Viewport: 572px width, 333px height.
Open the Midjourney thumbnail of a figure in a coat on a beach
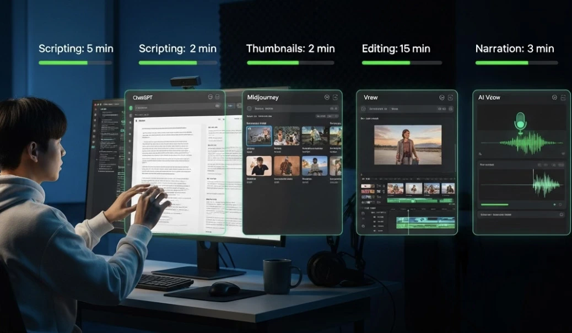click(315, 136)
